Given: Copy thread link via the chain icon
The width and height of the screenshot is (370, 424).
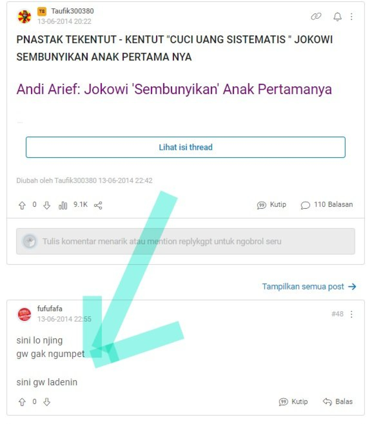Looking at the screenshot, I should click(316, 16).
